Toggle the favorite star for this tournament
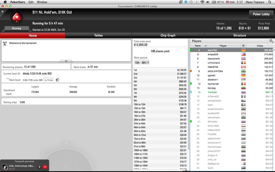The image size is (275, 172). click(2, 11)
